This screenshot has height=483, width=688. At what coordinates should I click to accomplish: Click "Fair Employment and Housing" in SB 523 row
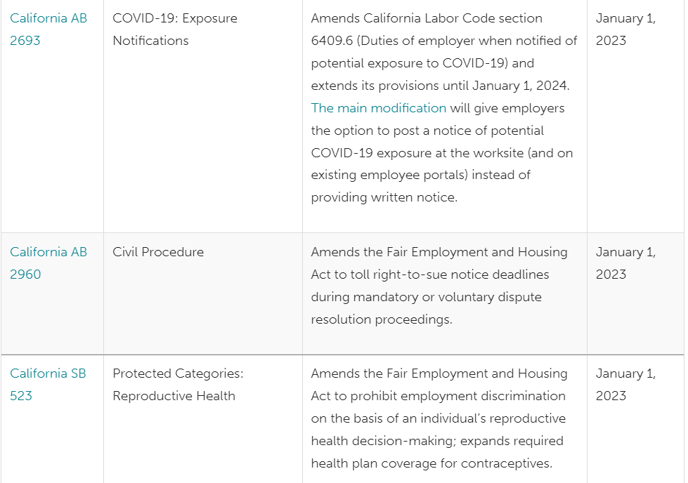click(x=477, y=373)
